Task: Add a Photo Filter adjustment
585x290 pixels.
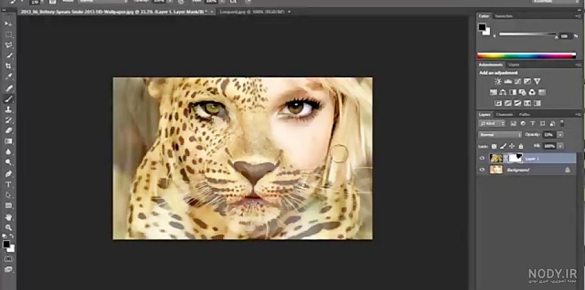Action: (x=523, y=92)
